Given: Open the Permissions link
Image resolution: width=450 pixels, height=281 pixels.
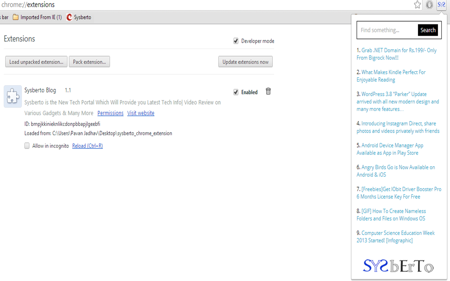Looking at the screenshot, I should tap(110, 113).
